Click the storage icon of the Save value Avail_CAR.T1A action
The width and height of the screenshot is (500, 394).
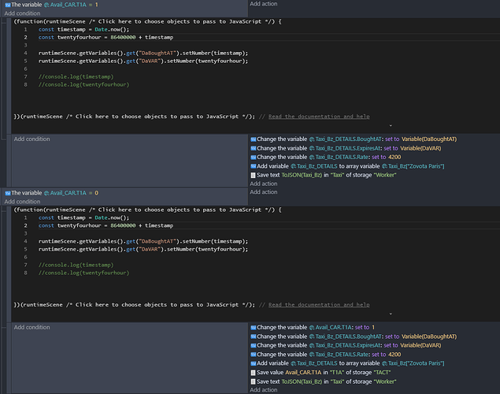(x=254, y=372)
